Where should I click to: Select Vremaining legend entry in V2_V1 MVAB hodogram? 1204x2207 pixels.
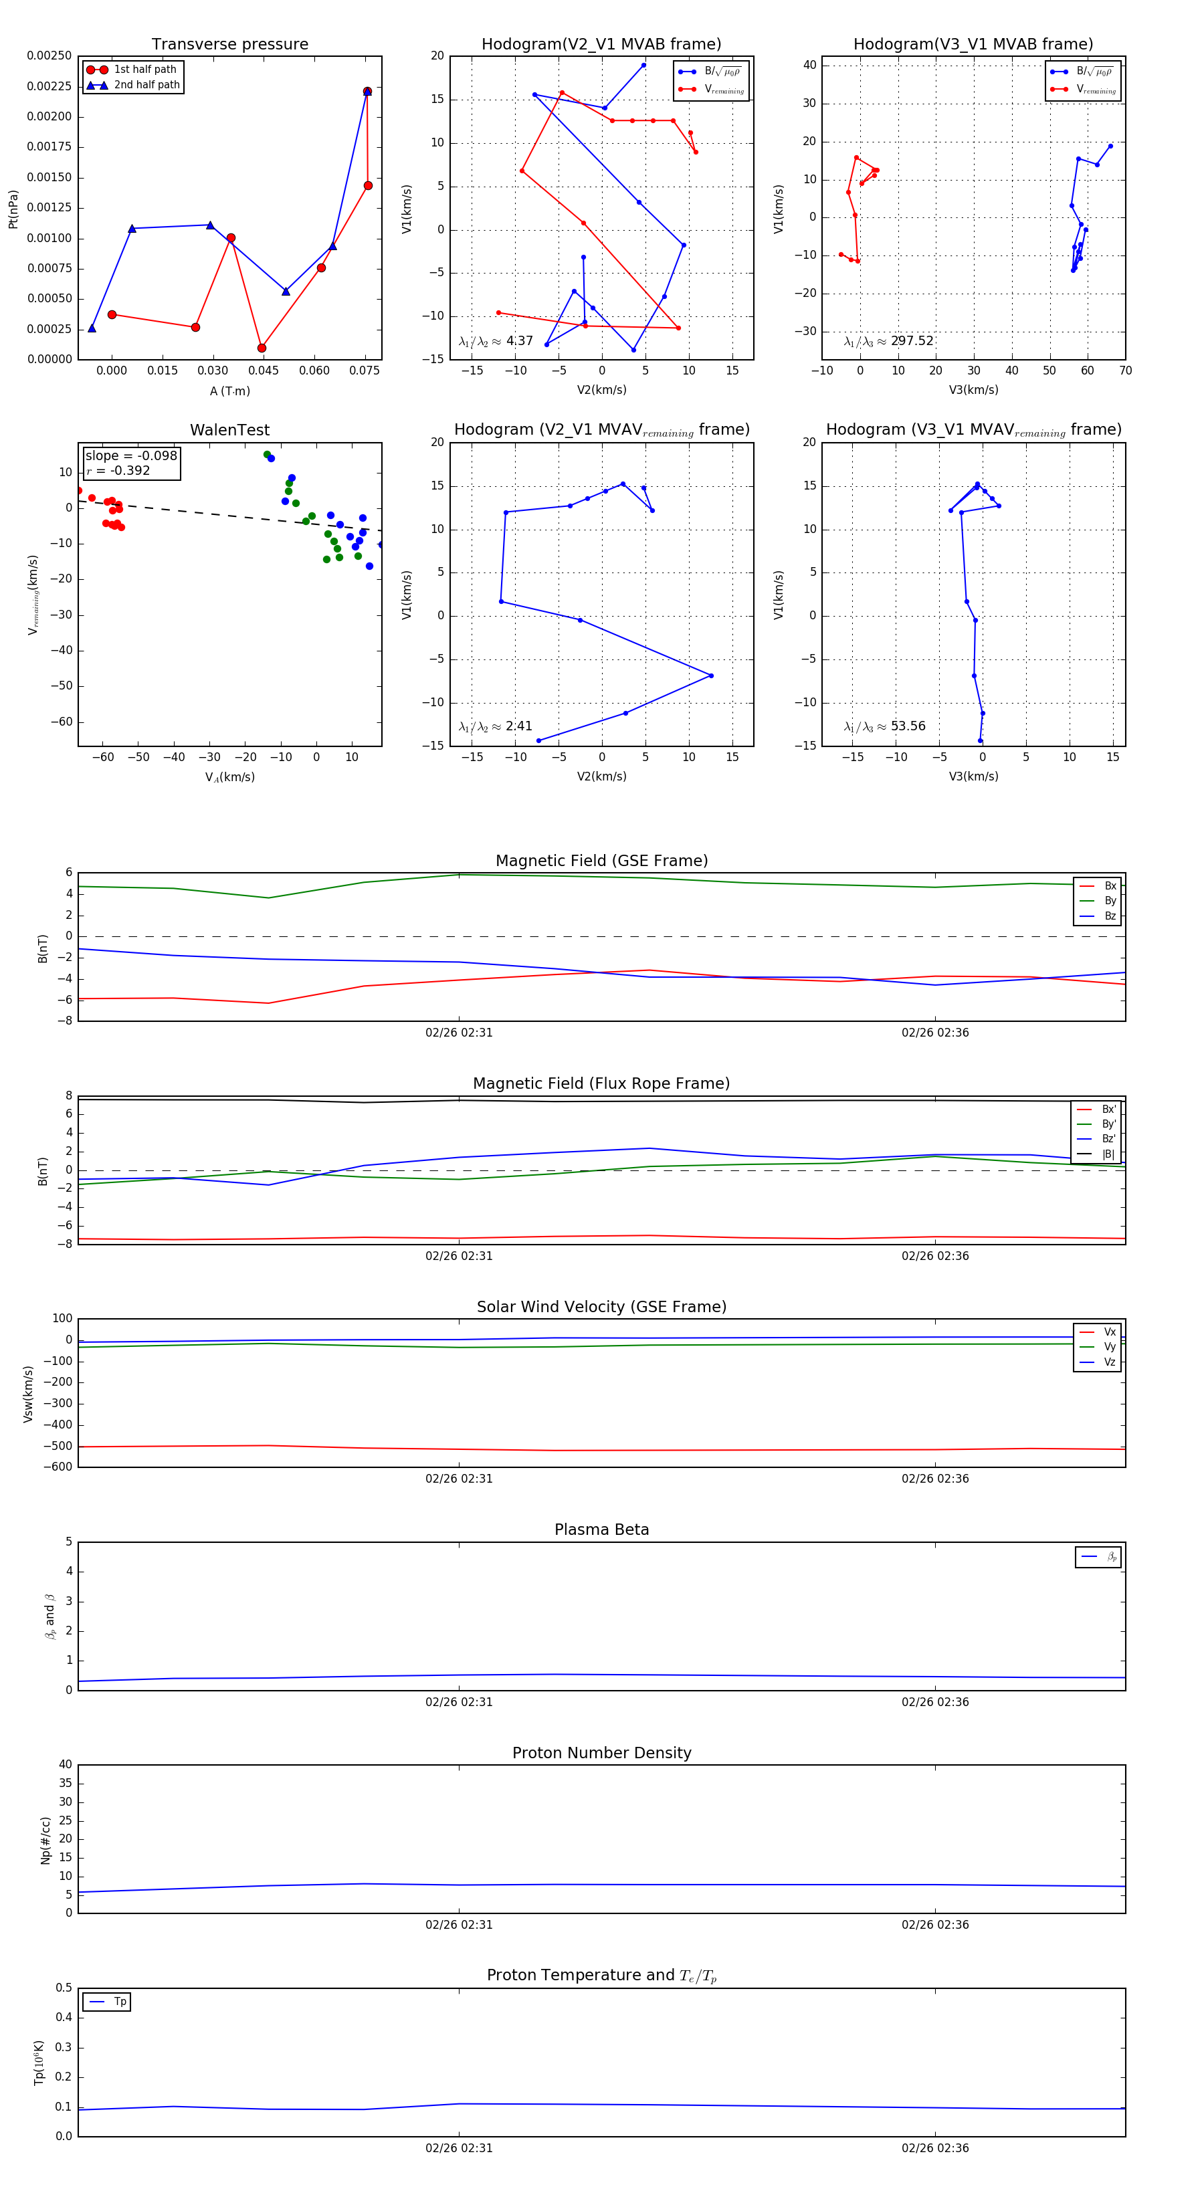click(x=710, y=89)
